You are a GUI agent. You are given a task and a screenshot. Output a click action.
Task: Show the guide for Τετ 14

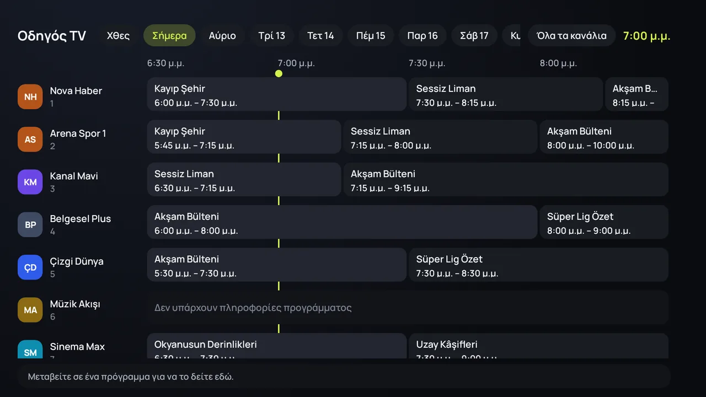pyautogui.click(x=320, y=36)
